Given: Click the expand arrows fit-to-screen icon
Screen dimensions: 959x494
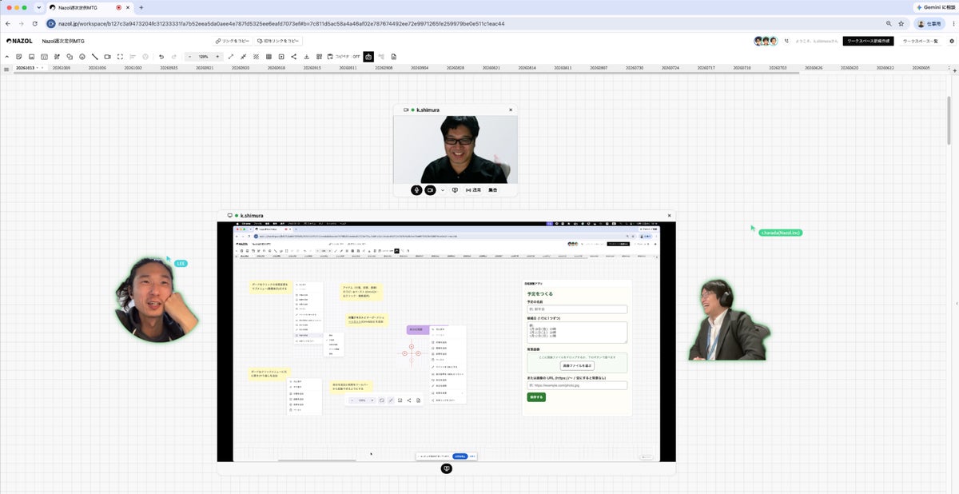Looking at the screenshot, I should pos(231,57).
